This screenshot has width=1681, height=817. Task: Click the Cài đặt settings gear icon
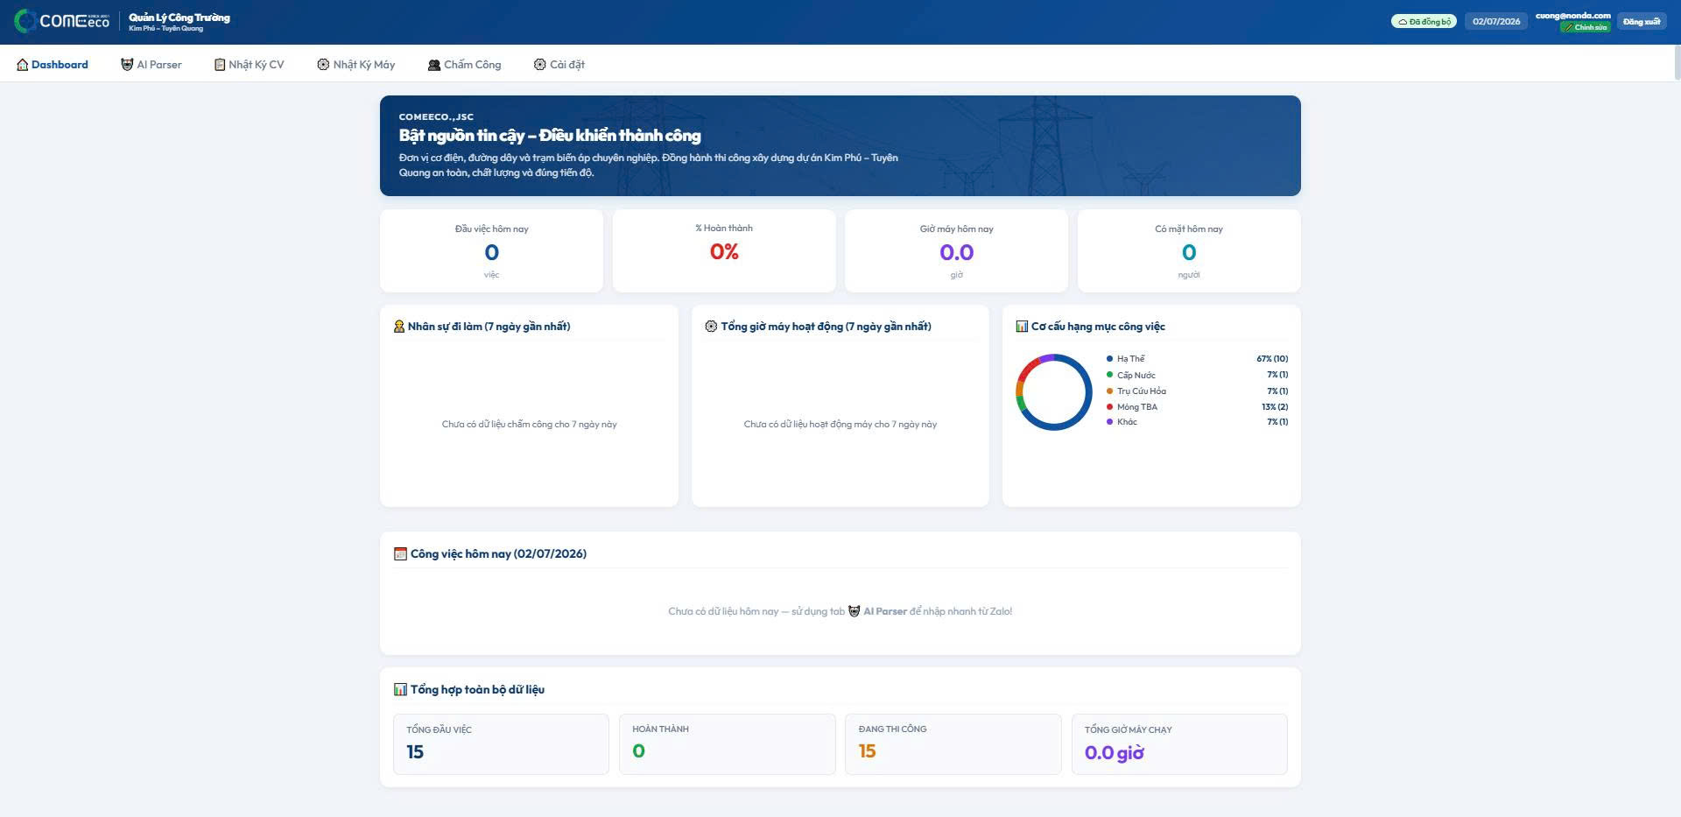click(539, 65)
